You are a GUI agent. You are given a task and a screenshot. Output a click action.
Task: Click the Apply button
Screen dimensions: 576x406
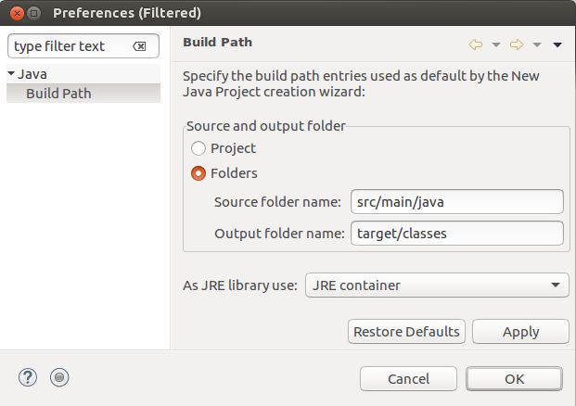[x=520, y=332]
